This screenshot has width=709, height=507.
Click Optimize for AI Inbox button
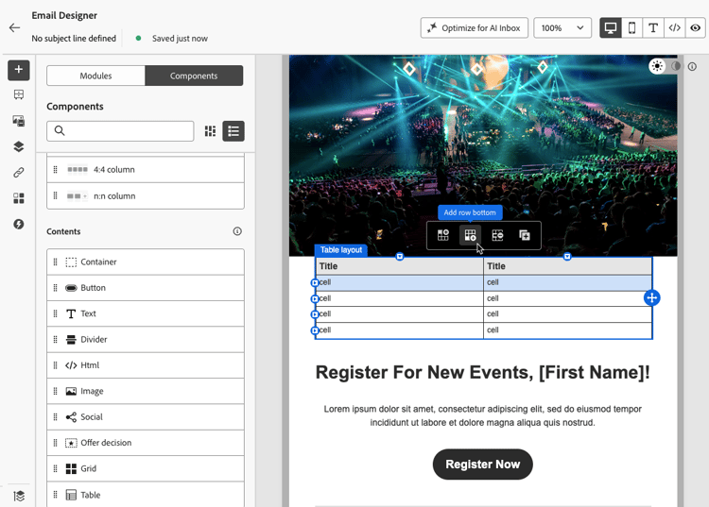tap(475, 28)
